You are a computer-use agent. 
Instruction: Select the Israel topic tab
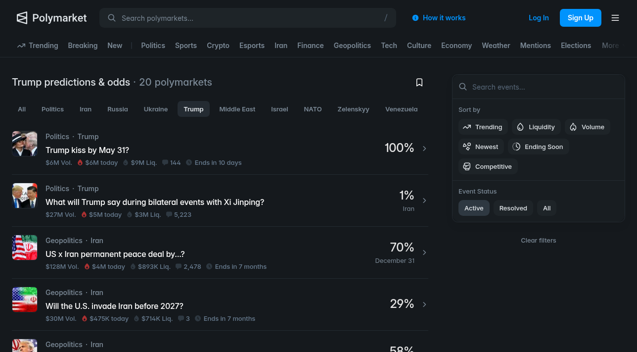click(279, 109)
